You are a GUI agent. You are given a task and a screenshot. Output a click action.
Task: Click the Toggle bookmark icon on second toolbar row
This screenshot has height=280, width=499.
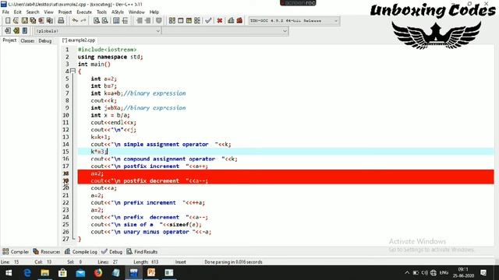(16, 31)
